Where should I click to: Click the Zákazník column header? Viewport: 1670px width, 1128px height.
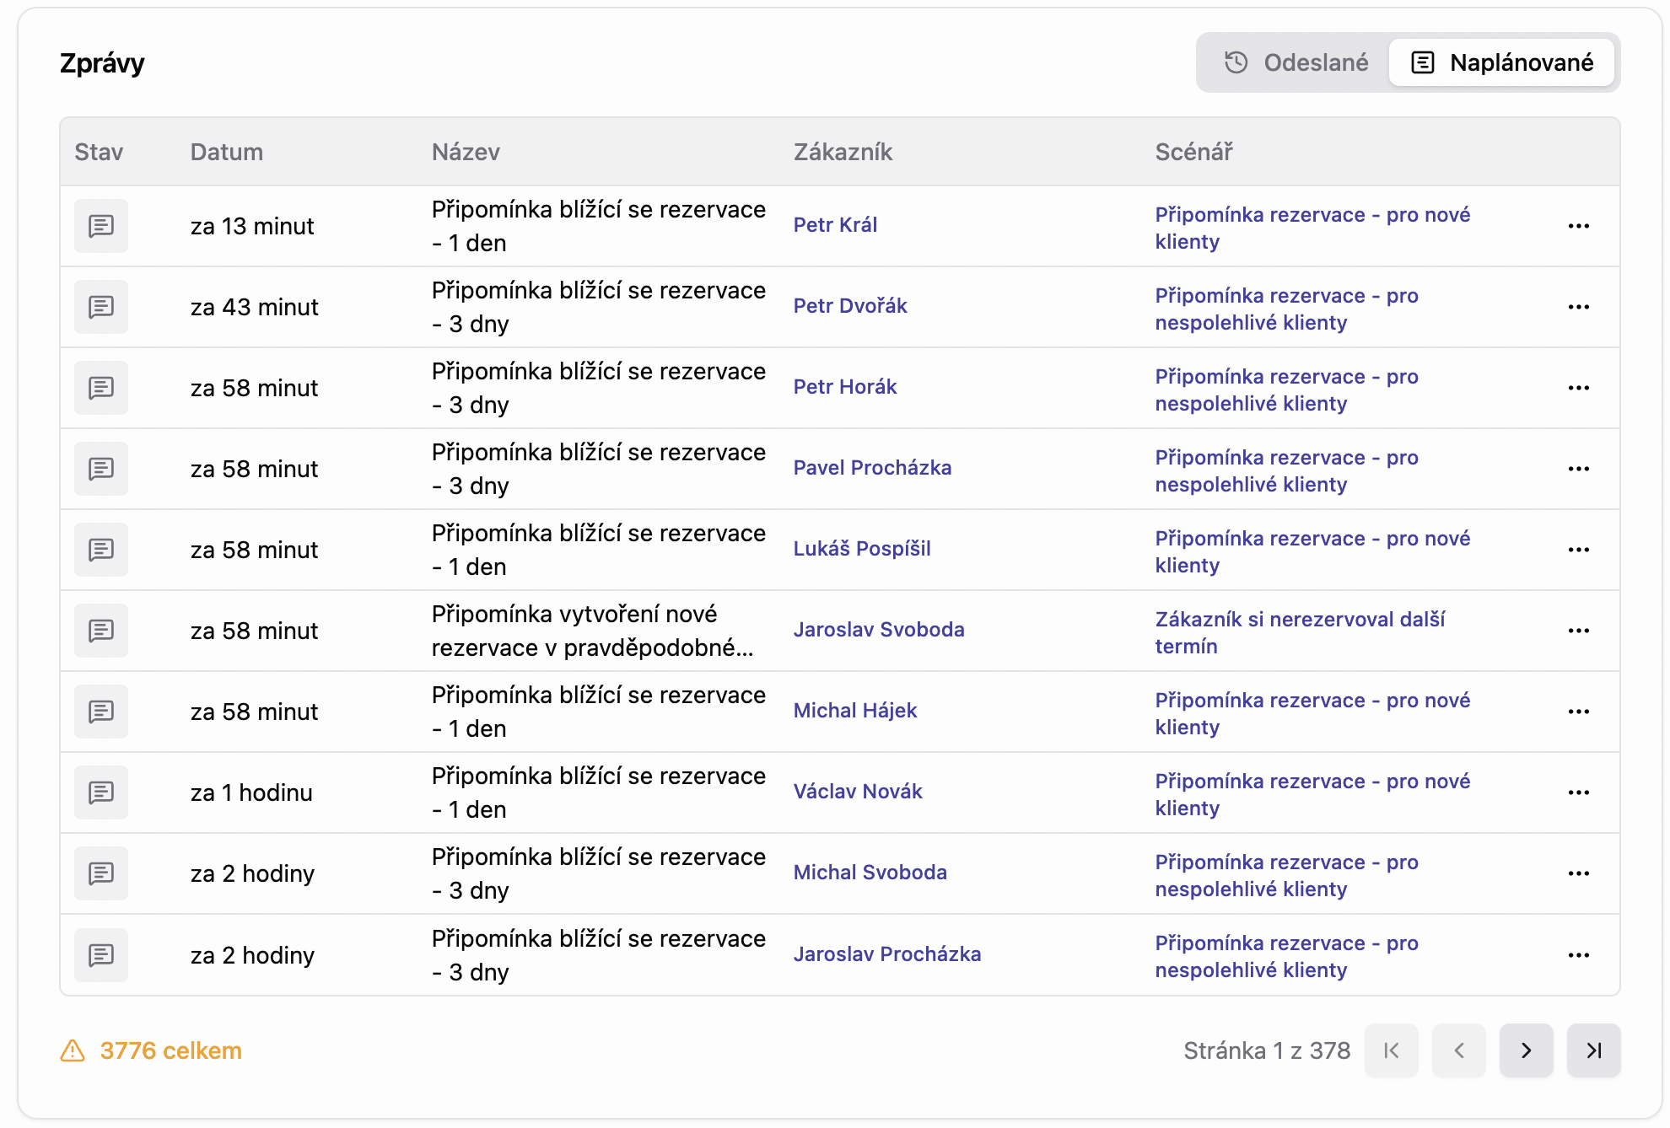click(843, 152)
